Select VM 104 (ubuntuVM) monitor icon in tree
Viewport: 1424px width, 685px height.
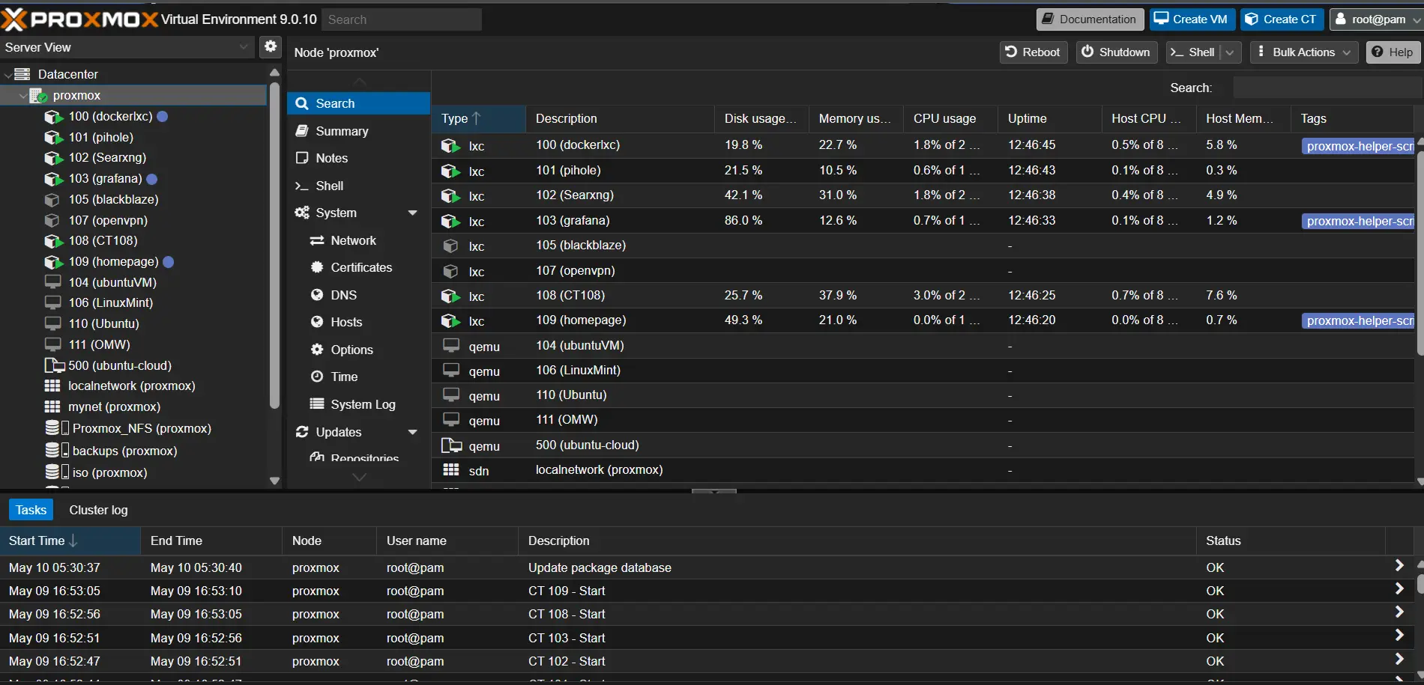pos(52,282)
